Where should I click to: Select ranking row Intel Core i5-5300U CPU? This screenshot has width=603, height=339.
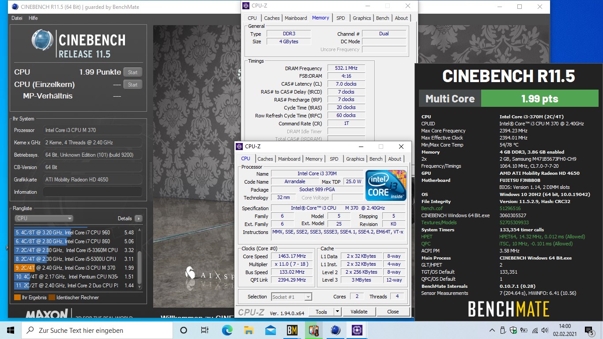(x=75, y=259)
